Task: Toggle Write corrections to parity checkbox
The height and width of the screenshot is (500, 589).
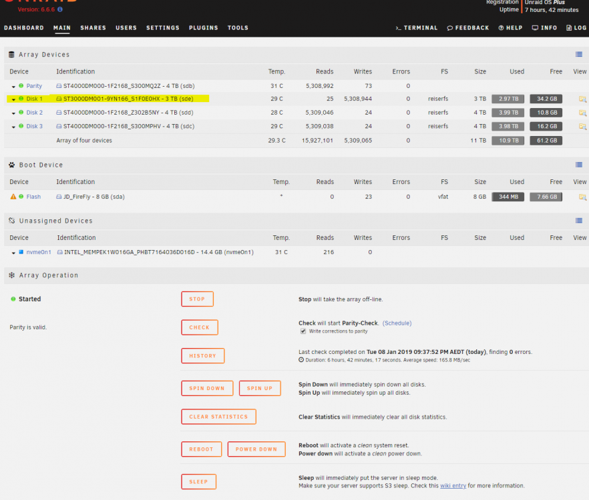Action: [303, 331]
